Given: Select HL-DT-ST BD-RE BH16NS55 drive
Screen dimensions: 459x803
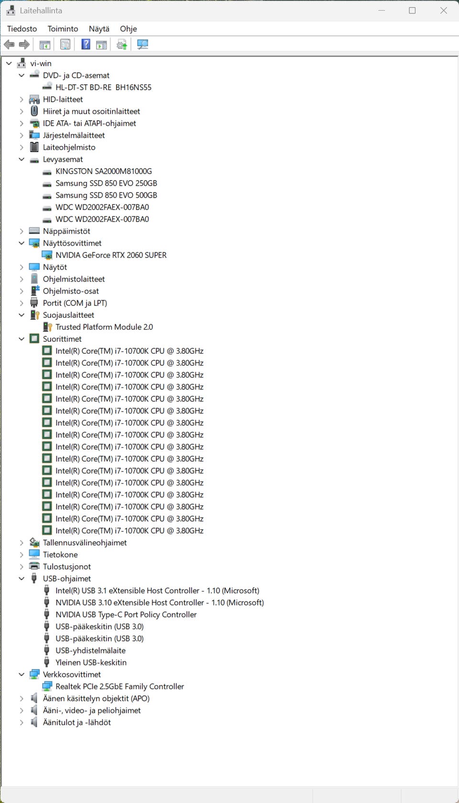Looking at the screenshot, I should point(103,87).
